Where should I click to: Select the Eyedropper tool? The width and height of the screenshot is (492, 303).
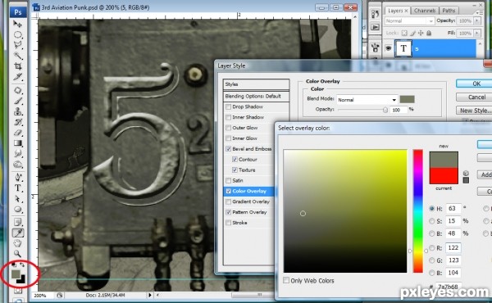(x=17, y=233)
